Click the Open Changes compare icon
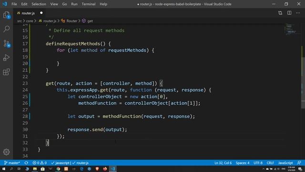 280,13
